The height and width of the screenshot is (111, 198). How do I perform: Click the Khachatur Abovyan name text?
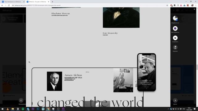click(x=61, y=14)
